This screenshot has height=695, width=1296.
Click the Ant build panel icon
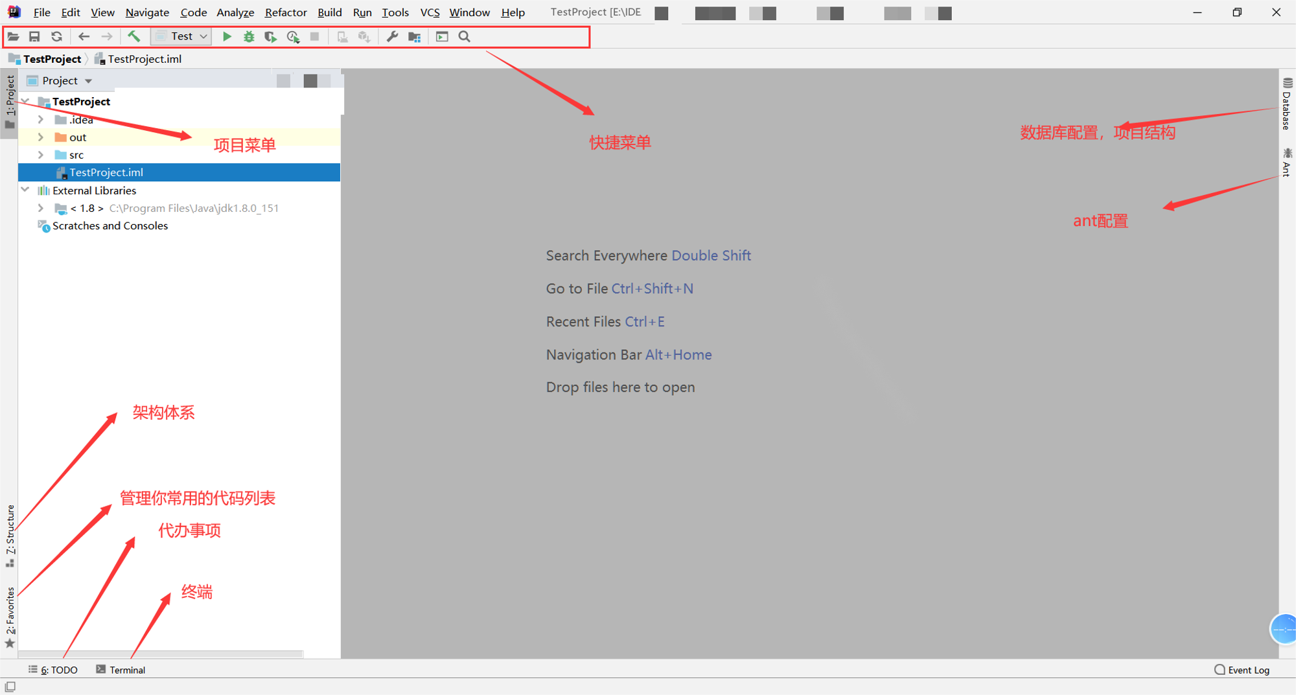pos(1288,154)
